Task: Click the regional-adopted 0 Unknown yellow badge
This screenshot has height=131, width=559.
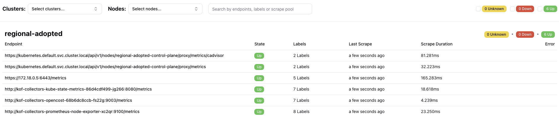Action: tap(496, 35)
